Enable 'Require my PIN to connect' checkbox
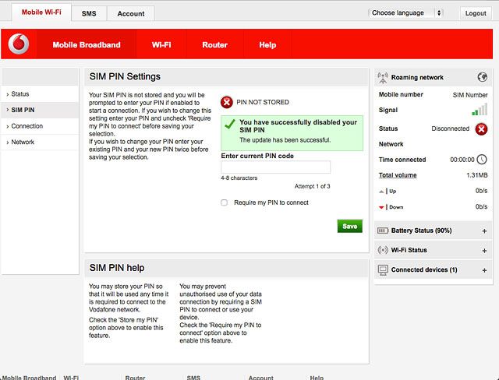This screenshot has height=380, width=499. tap(225, 202)
